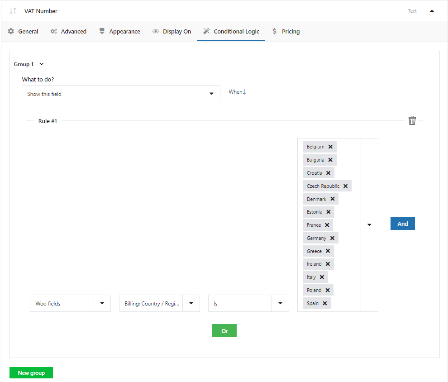Switch to the General tab

(x=23, y=31)
